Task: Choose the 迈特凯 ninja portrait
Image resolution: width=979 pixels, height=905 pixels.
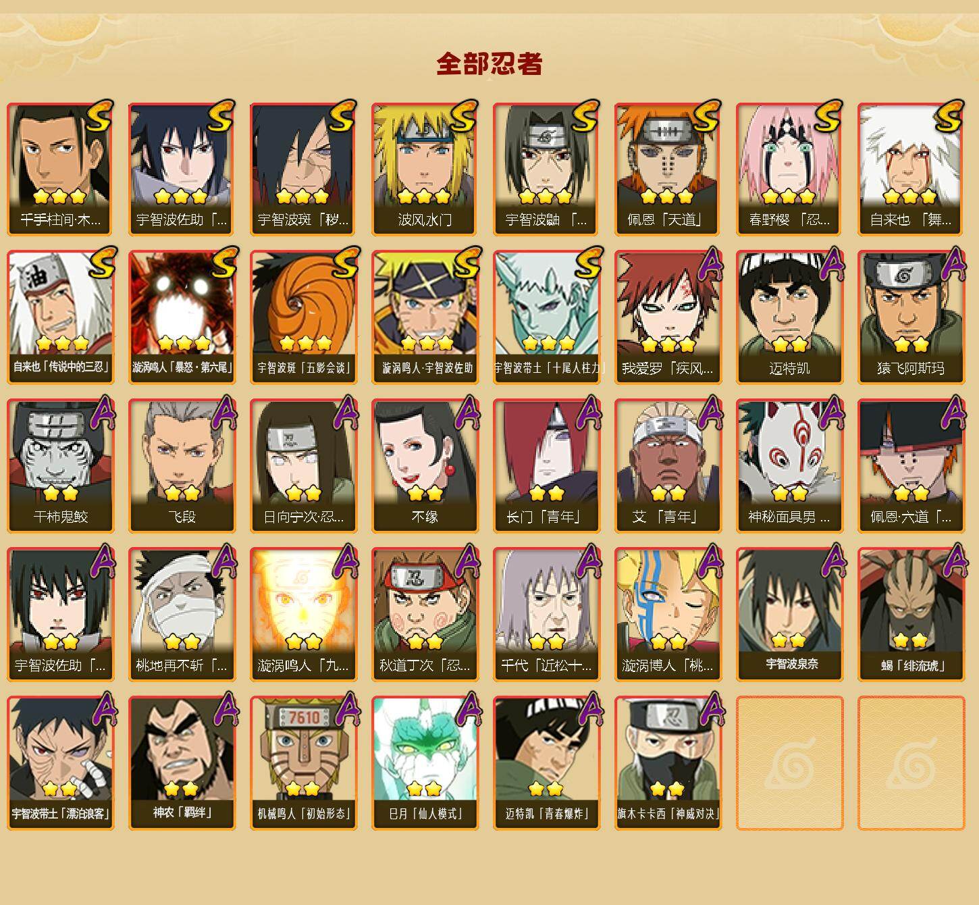Action: click(789, 317)
